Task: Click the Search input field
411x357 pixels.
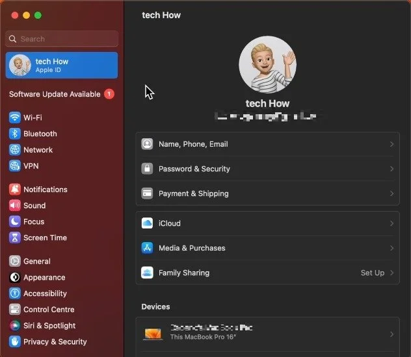Action: [62, 39]
